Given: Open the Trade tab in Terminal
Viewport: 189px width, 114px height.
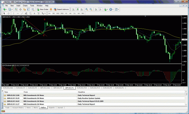Looking at the screenshot, I should click(x=7, y=108).
